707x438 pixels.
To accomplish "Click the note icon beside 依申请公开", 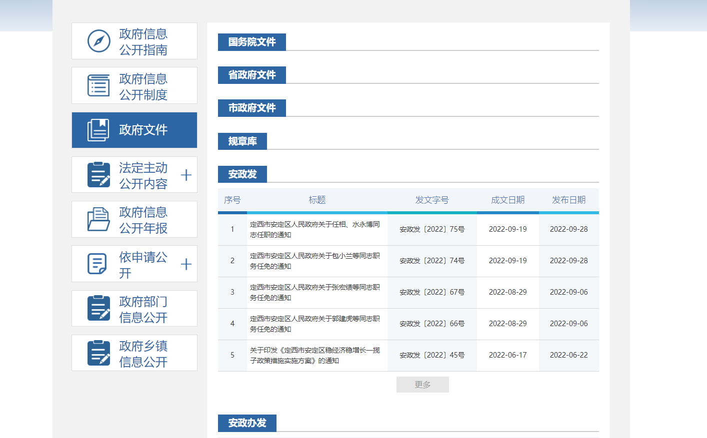I will click(x=97, y=264).
